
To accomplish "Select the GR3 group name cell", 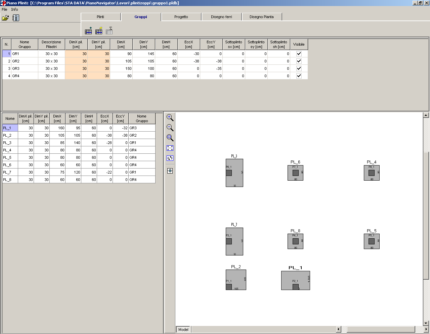I will click(25, 68).
